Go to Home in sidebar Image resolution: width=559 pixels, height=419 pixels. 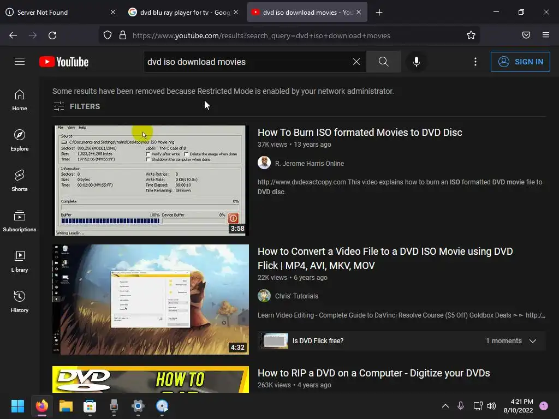point(20,100)
